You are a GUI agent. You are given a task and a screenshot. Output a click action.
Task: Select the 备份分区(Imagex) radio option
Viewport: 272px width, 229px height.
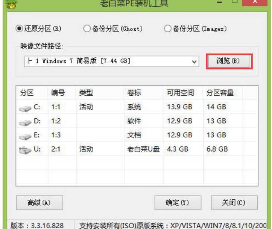click(x=168, y=29)
